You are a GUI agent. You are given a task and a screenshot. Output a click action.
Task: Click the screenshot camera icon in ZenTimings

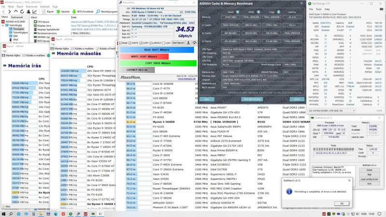point(381,9)
